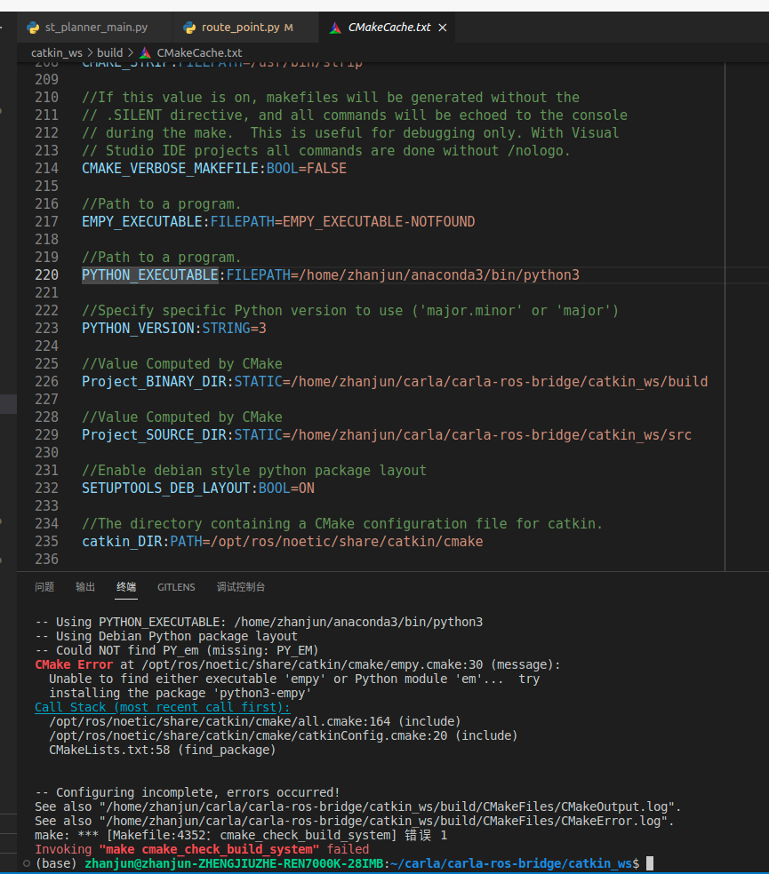The image size is (769, 874).
Task: Show the GITLENS panel tab
Action: tap(176, 587)
